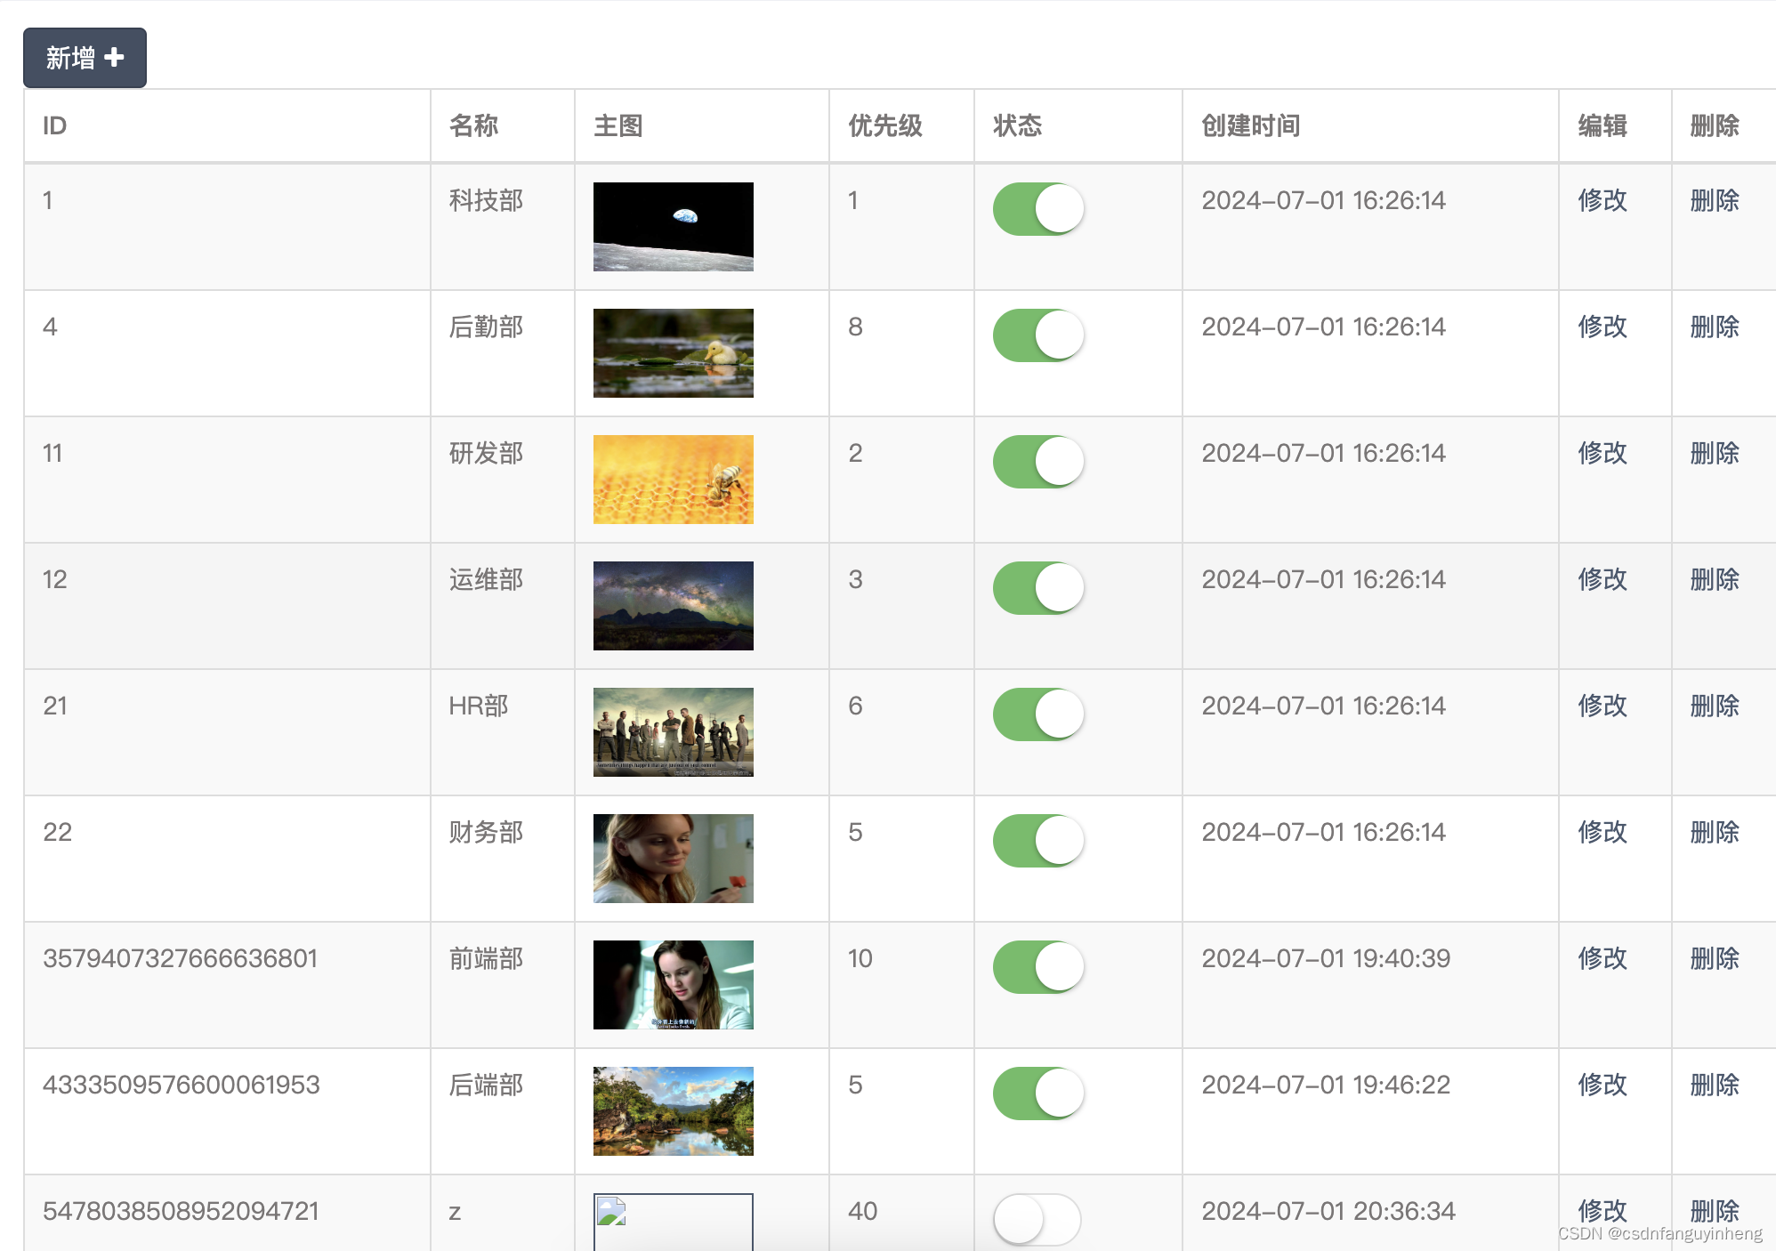The image size is (1776, 1251).
Task: Click the 新增 plus button
Action: [85, 58]
